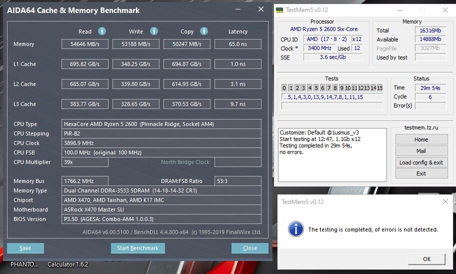Save the AIDA64 benchmark results
Screen dimensions: 456x274
point(25,248)
